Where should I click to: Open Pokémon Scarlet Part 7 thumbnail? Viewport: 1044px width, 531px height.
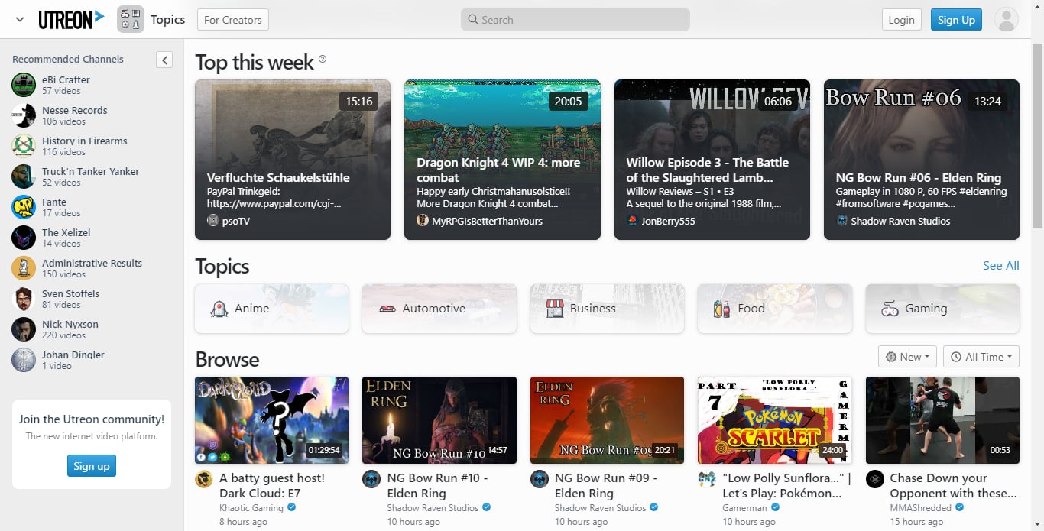tap(775, 420)
